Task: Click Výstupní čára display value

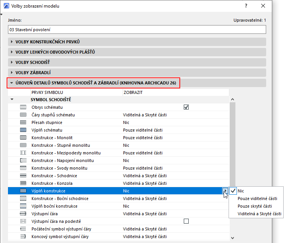Action: point(145,214)
